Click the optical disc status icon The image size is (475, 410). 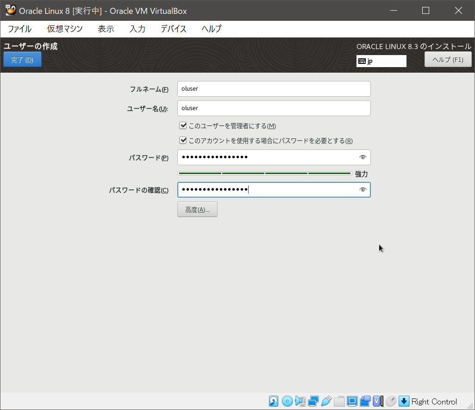[x=287, y=401]
